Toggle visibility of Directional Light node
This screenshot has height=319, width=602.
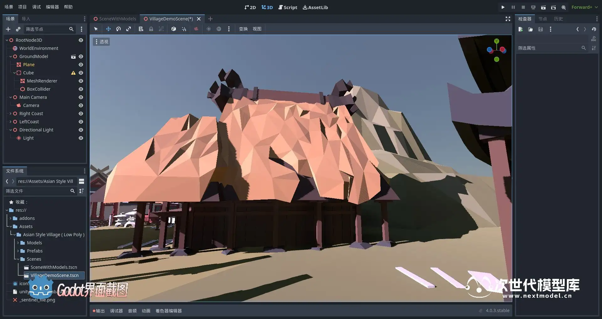81,130
